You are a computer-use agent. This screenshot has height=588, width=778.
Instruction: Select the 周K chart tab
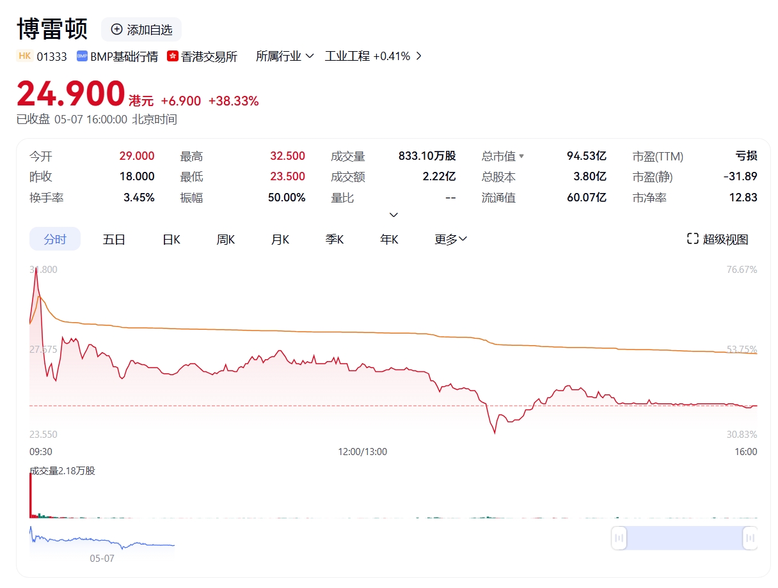226,239
